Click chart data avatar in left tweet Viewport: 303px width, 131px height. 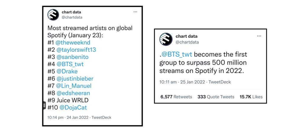coord(53,15)
